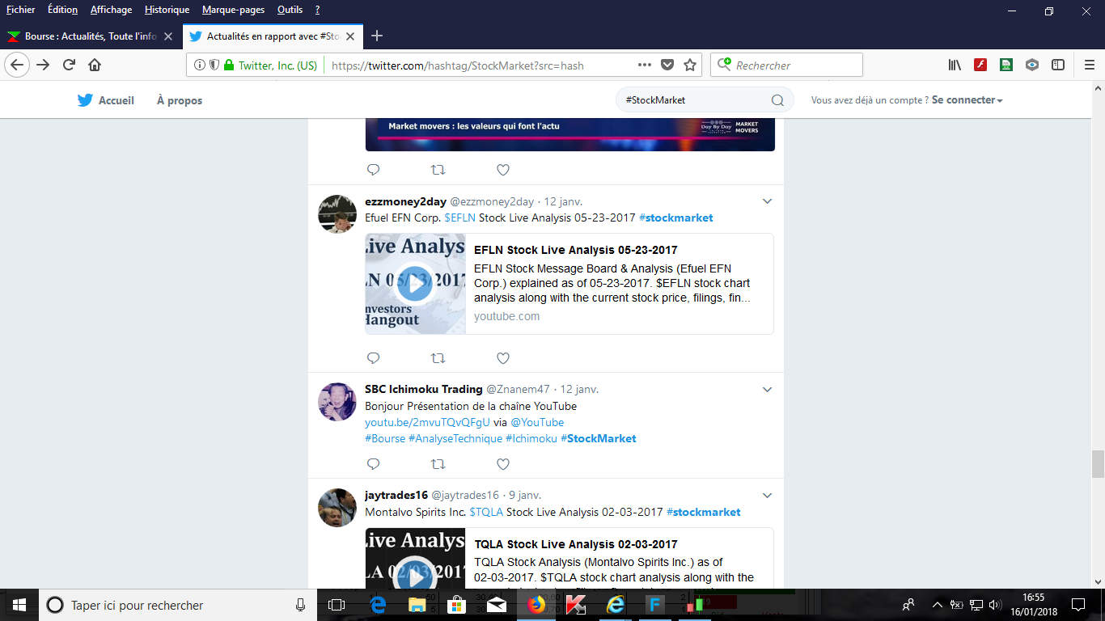The width and height of the screenshot is (1105, 621).
Task: Retweet ezzmoney2day's EFLN tweet
Action: tap(438, 357)
